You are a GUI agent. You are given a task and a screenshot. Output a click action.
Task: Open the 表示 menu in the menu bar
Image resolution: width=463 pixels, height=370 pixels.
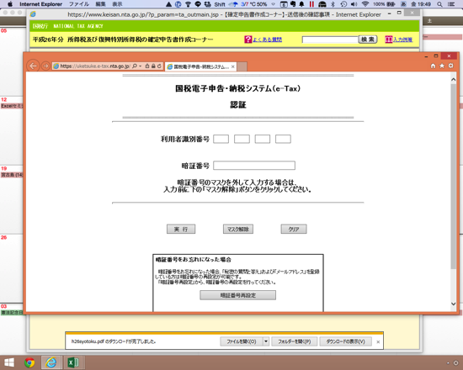[x=117, y=4]
